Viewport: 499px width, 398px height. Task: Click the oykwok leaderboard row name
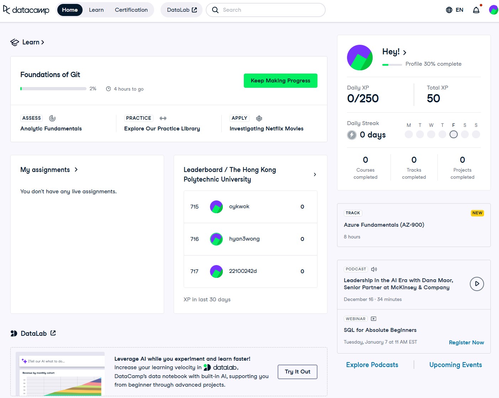239,207
